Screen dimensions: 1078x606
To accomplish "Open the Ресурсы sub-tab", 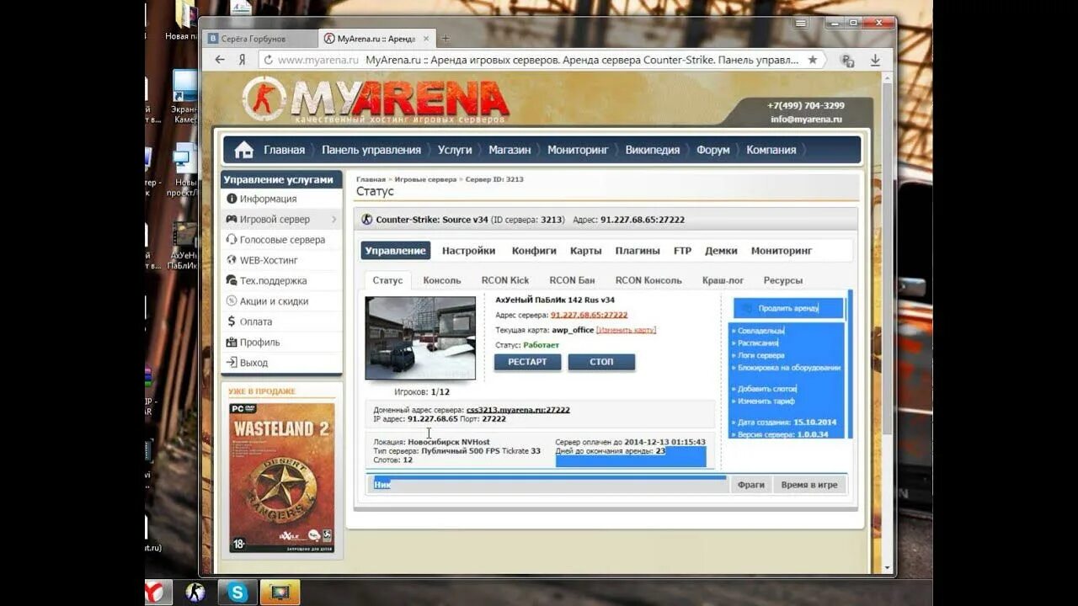I will coord(783,280).
